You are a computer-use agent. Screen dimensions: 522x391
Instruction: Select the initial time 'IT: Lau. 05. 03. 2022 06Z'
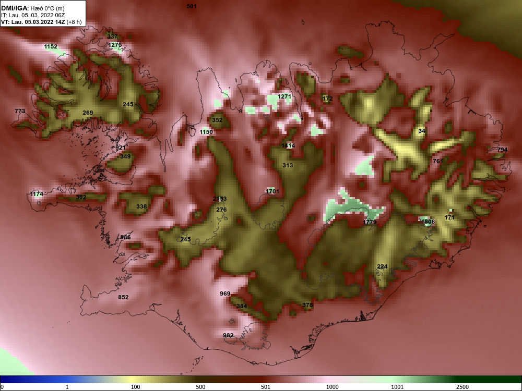tap(33, 15)
